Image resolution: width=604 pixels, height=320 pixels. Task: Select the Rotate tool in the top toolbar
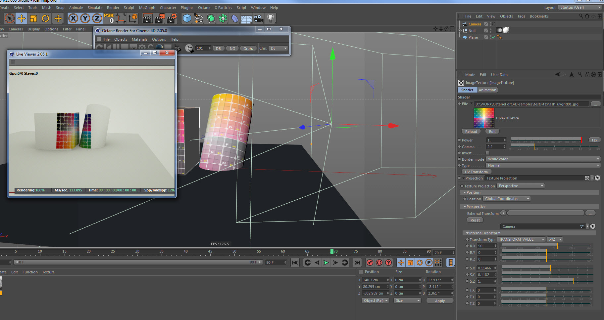pos(45,18)
